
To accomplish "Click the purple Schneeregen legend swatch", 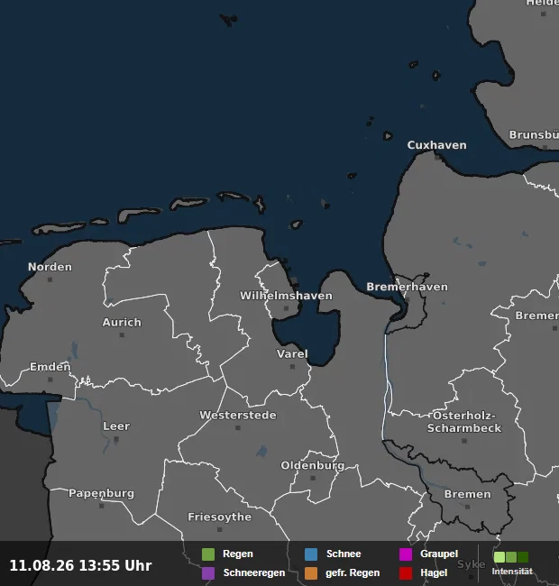I will pyautogui.click(x=208, y=573).
